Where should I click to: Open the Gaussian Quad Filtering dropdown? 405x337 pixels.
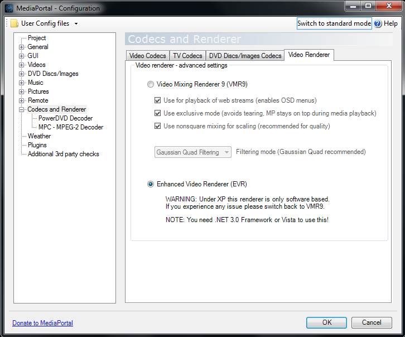click(x=192, y=152)
